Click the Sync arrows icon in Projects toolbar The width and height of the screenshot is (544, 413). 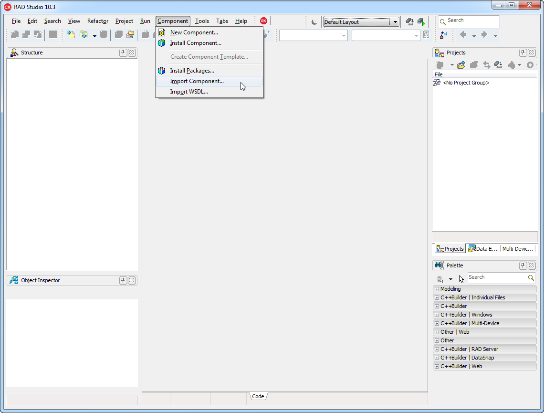coord(487,65)
